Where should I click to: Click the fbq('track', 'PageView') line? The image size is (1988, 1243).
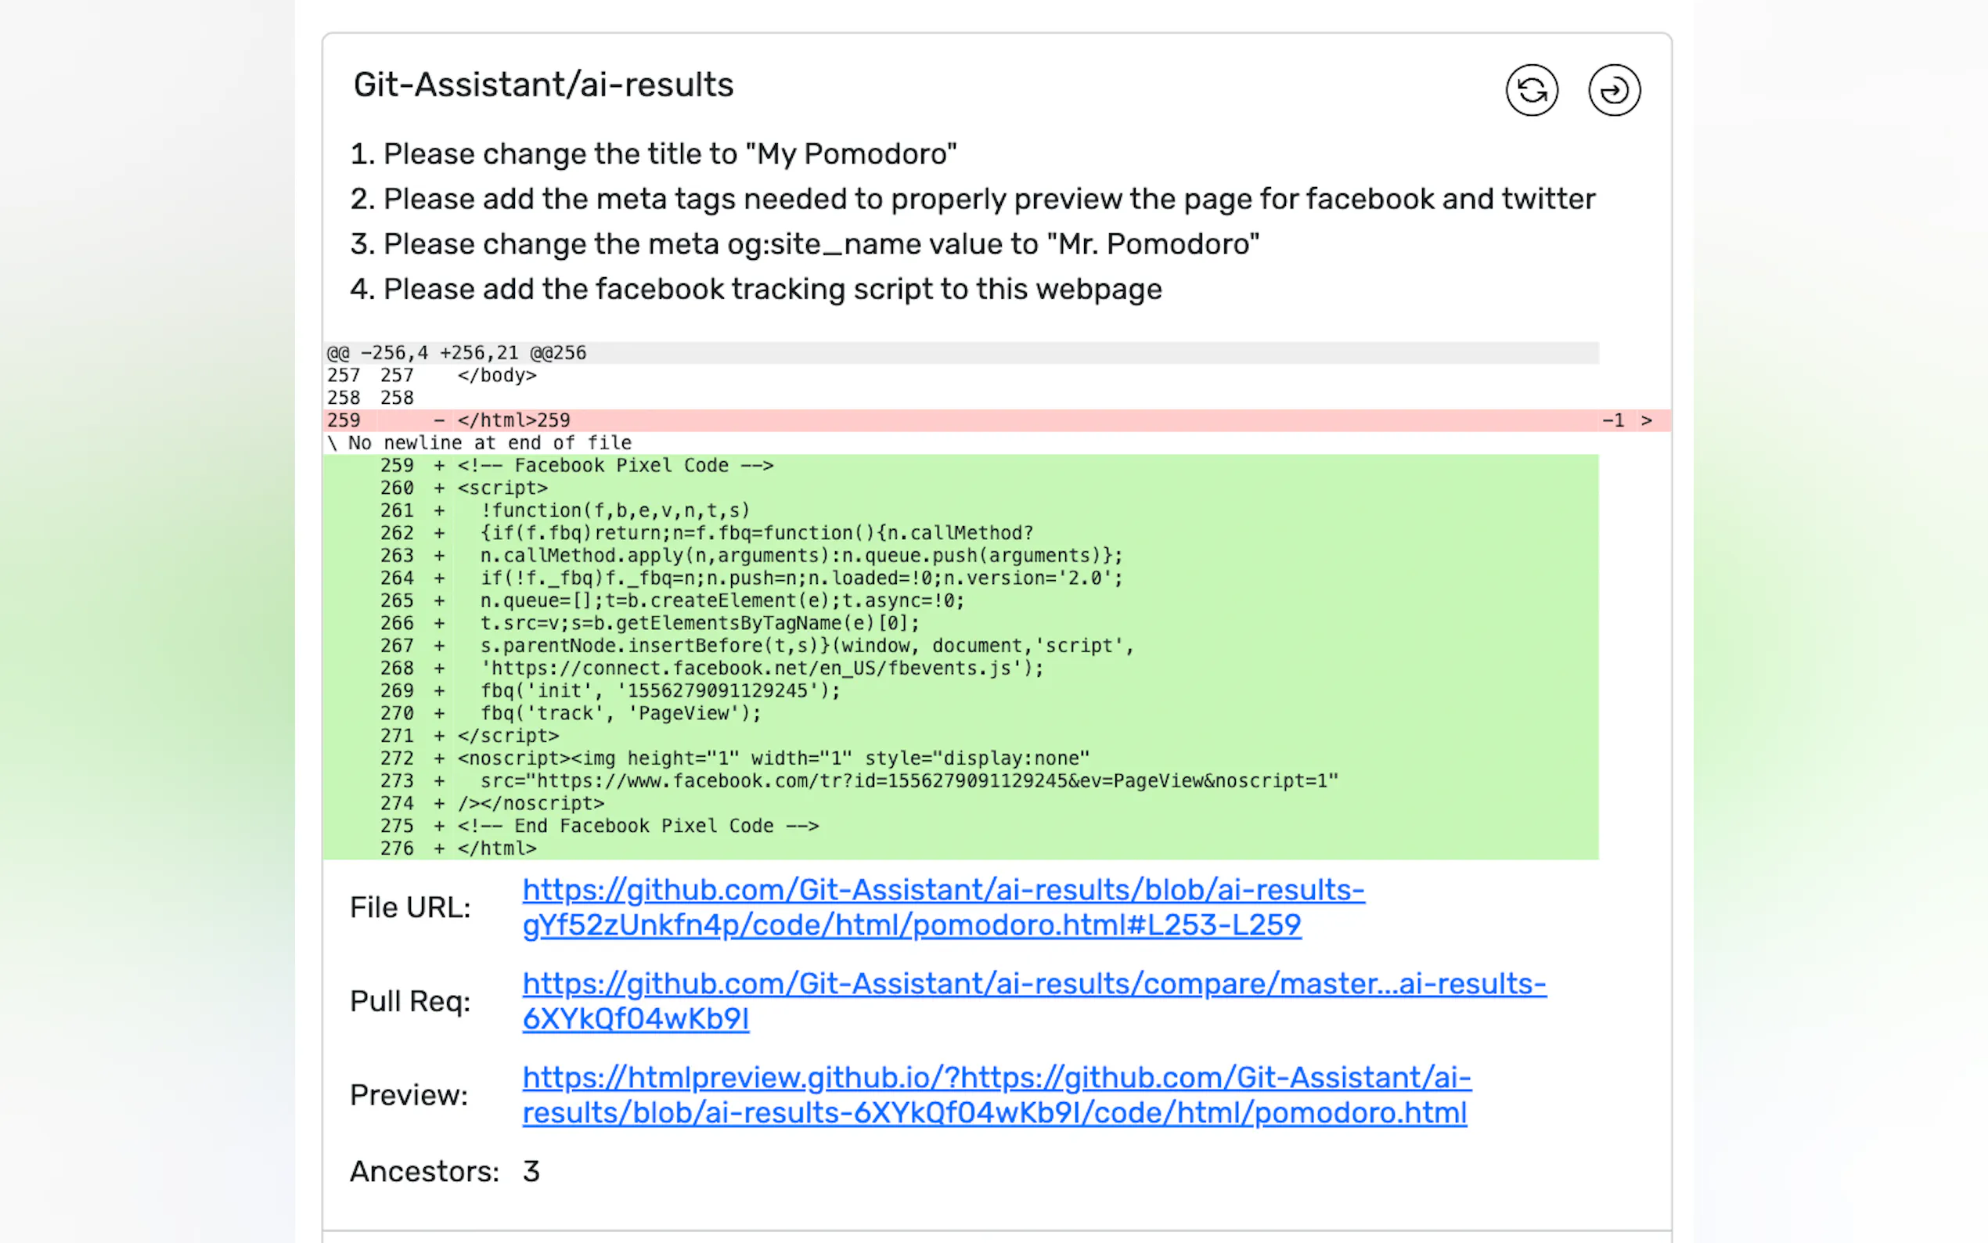(621, 714)
